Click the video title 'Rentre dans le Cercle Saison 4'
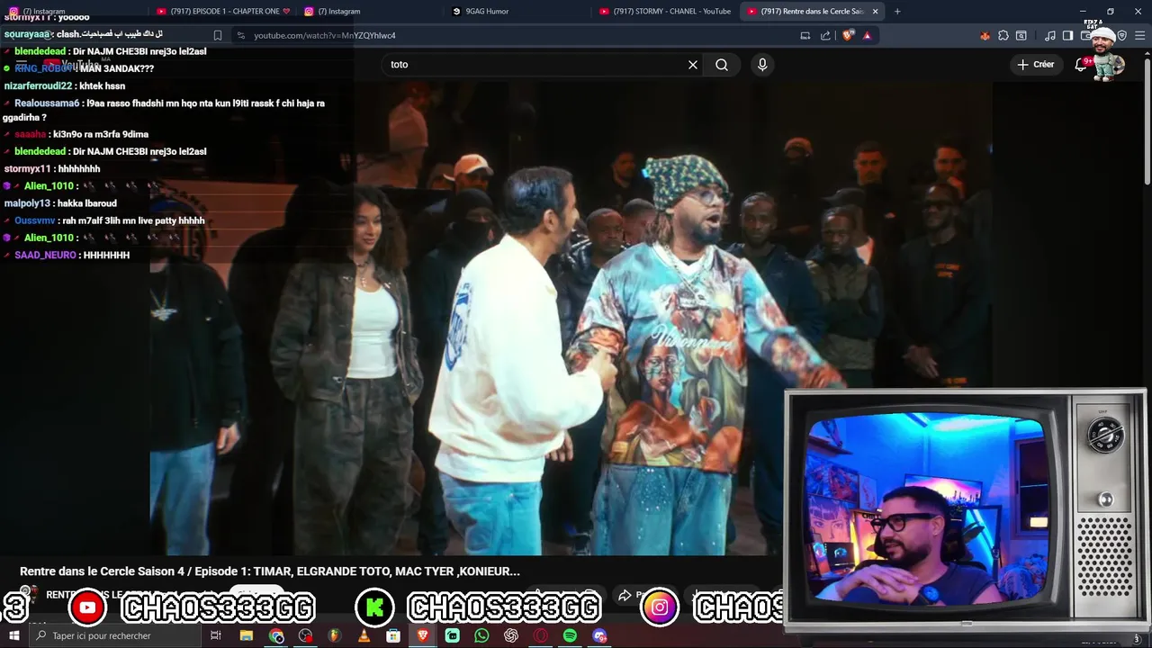 [269, 571]
